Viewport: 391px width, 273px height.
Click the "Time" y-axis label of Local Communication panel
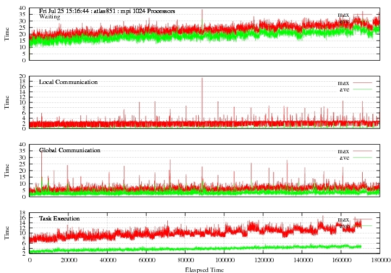tap(7, 102)
